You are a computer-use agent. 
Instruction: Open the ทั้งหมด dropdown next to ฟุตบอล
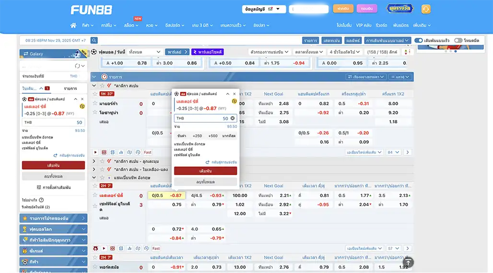pyautogui.click(x=145, y=52)
